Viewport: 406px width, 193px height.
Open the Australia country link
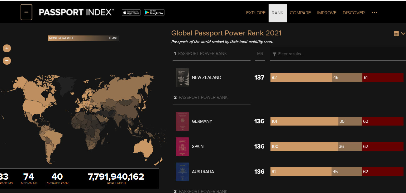coord(203,172)
